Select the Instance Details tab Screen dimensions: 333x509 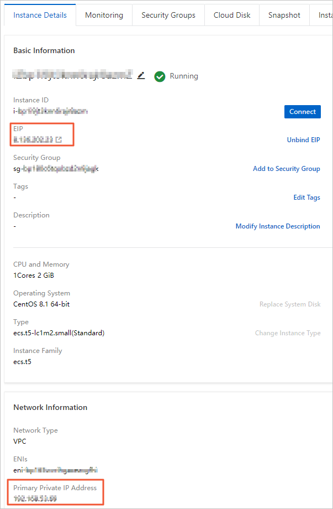coord(39,15)
